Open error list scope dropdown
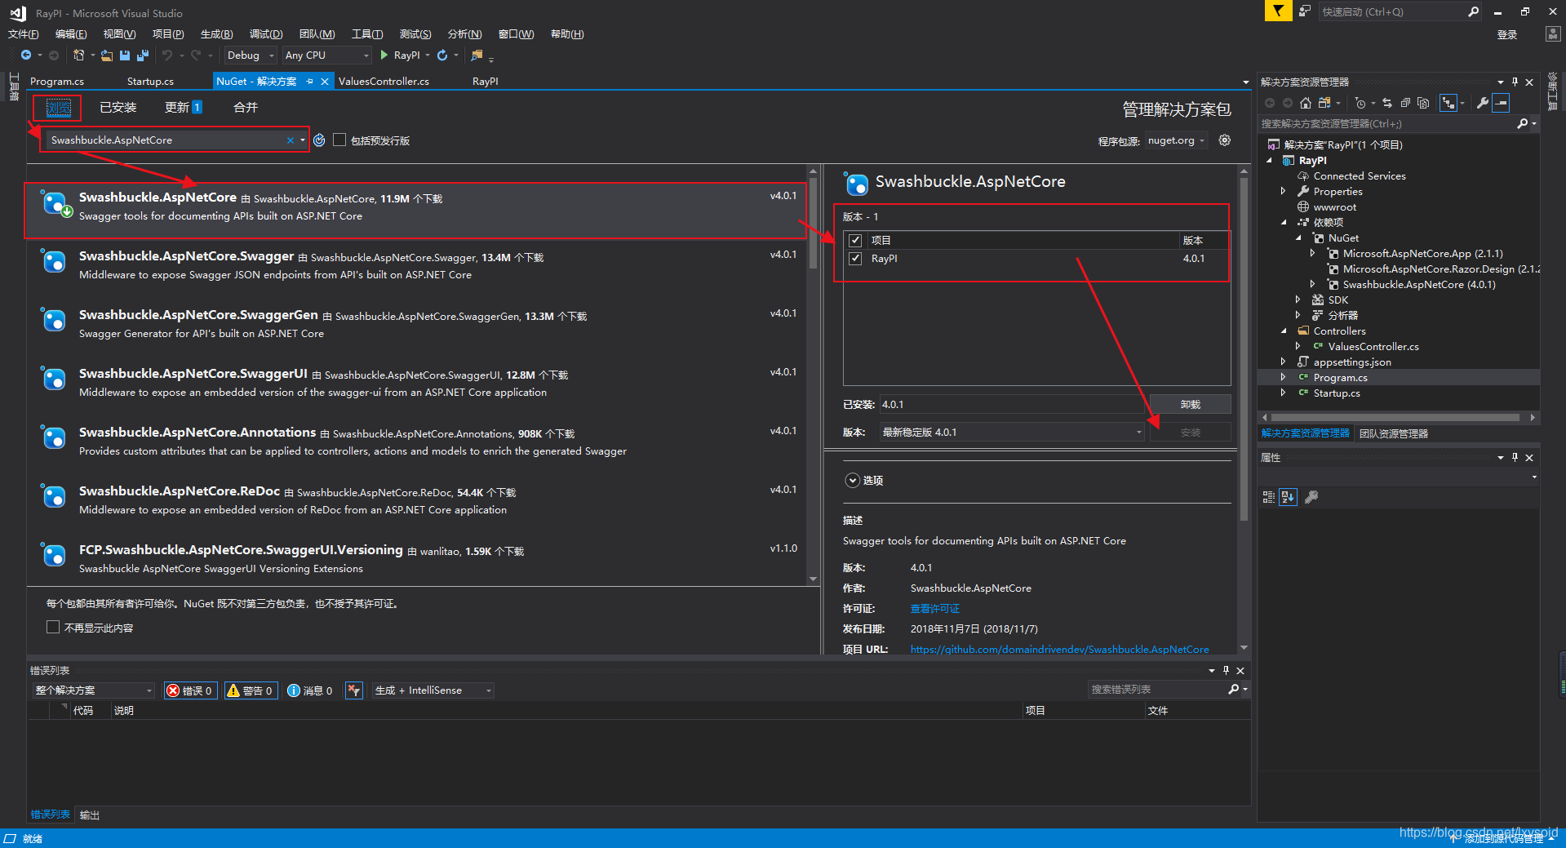 [x=94, y=690]
